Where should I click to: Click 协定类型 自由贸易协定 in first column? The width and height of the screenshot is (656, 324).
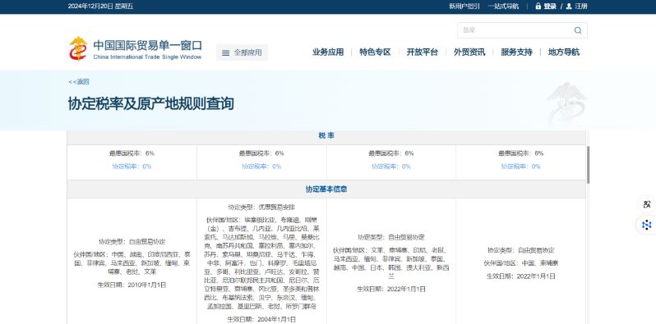(132, 241)
